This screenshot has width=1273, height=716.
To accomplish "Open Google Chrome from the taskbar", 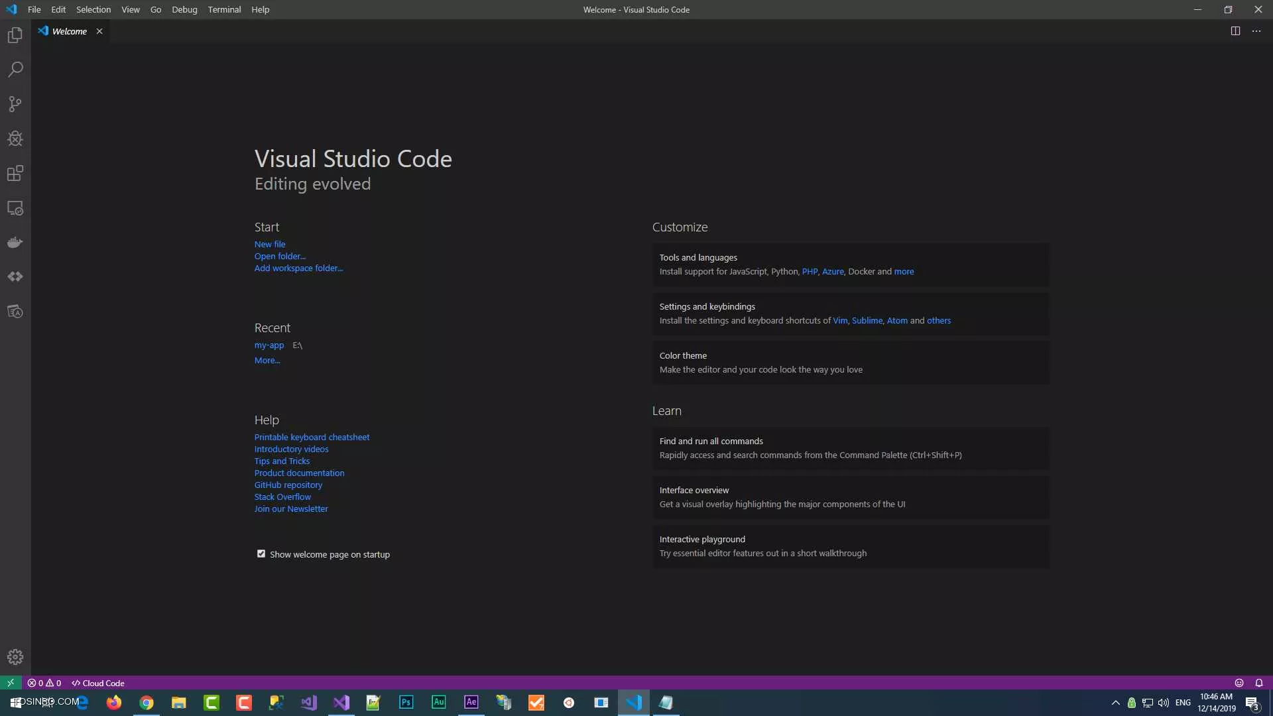I will (x=147, y=703).
